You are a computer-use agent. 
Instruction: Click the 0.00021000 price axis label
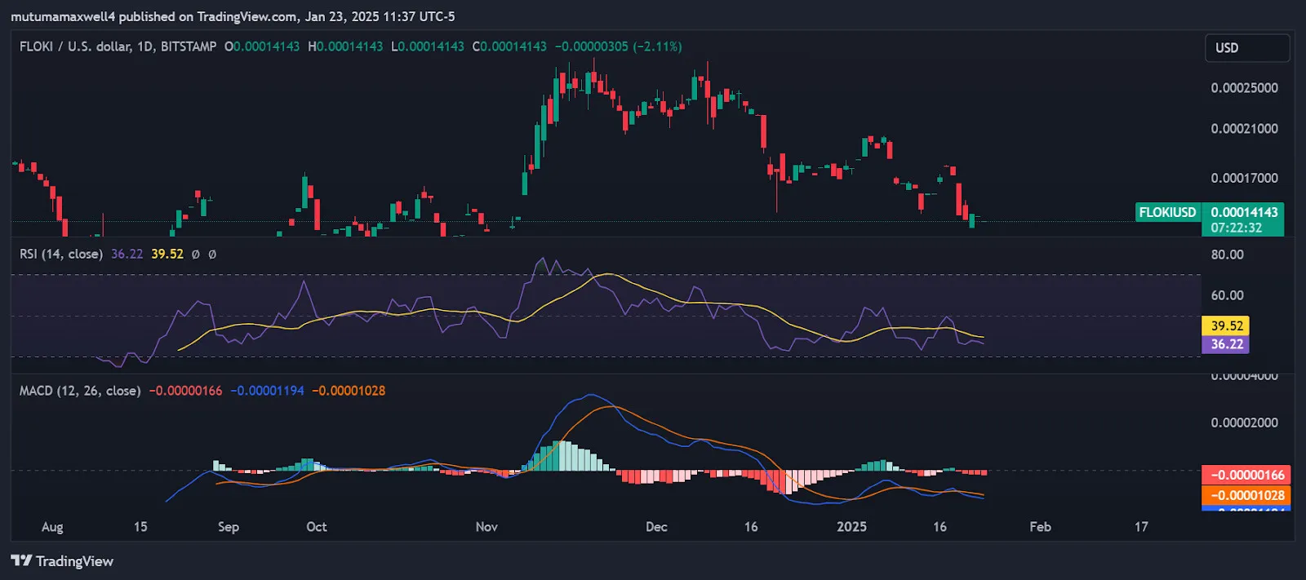[x=1244, y=129]
